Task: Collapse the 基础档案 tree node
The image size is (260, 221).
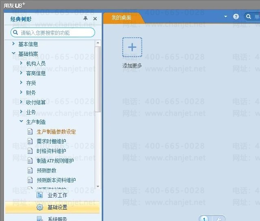Action: click(x=13, y=53)
